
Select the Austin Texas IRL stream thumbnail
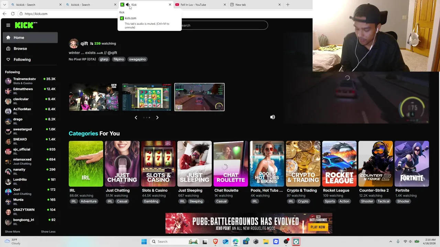(93, 97)
